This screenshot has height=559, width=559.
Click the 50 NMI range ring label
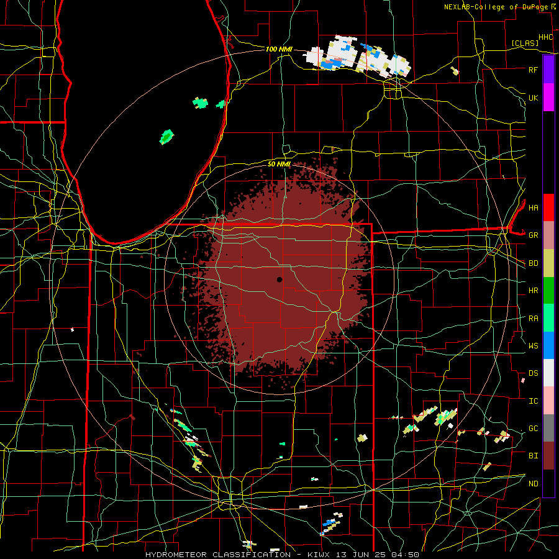click(279, 164)
